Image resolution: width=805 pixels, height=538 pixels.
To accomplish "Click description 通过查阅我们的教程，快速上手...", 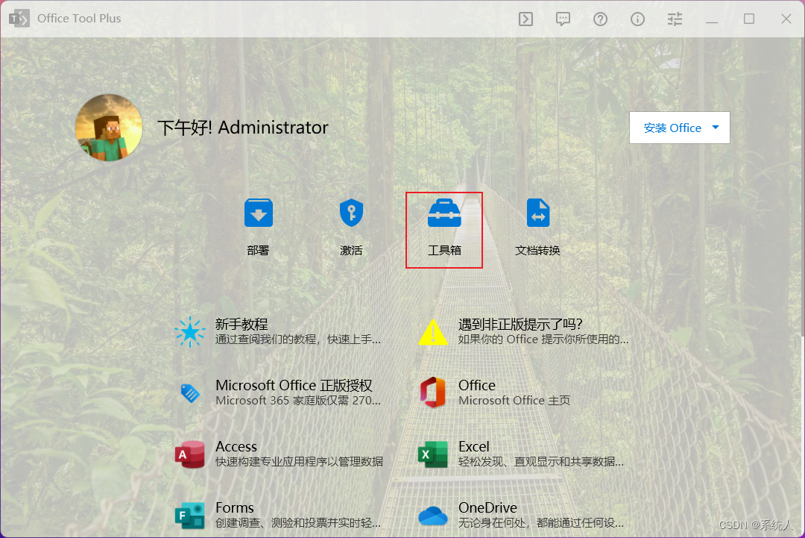I will [297, 340].
